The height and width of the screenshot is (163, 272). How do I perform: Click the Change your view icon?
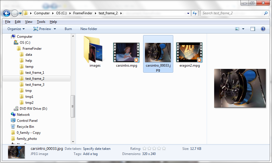[237, 29]
